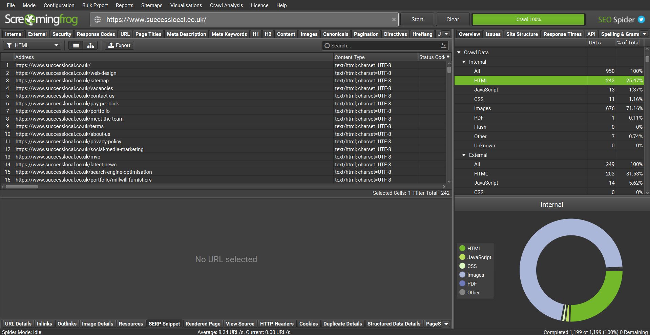Collapse the External tree node
The image size is (650, 335).
[464, 155]
